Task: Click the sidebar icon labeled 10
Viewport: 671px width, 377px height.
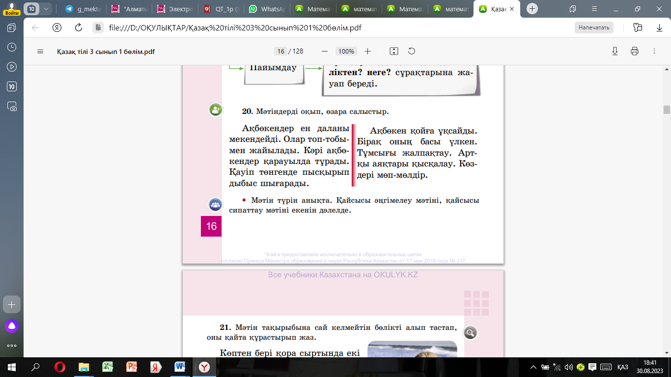Action: click(x=12, y=86)
